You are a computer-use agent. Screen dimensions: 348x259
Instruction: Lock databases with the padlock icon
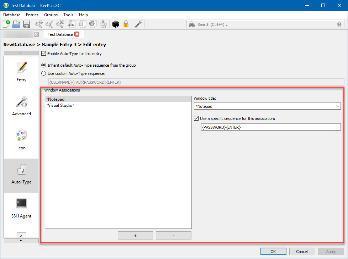[x=126, y=24]
